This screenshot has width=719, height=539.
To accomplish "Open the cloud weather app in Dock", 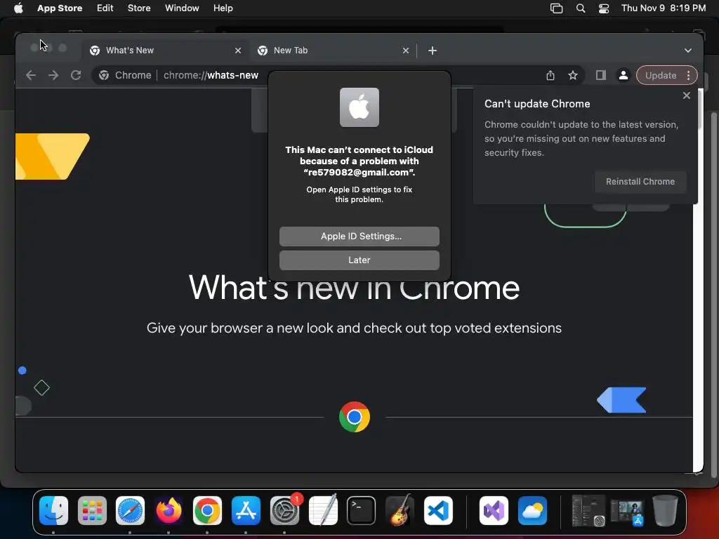I will click(532, 511).
